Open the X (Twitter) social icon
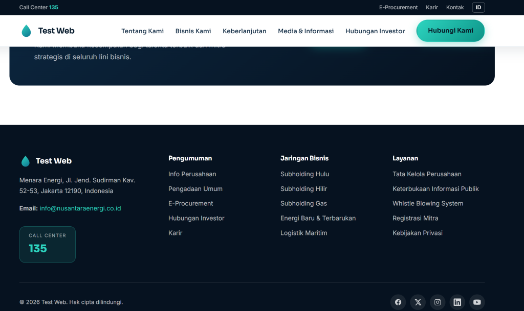 [x=418, y=302]
